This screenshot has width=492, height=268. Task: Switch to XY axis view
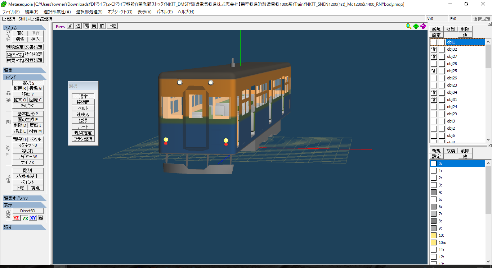point(33,218)
